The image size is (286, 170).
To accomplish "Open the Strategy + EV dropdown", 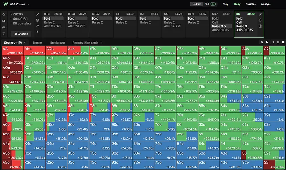I will (x=15, y=43).
